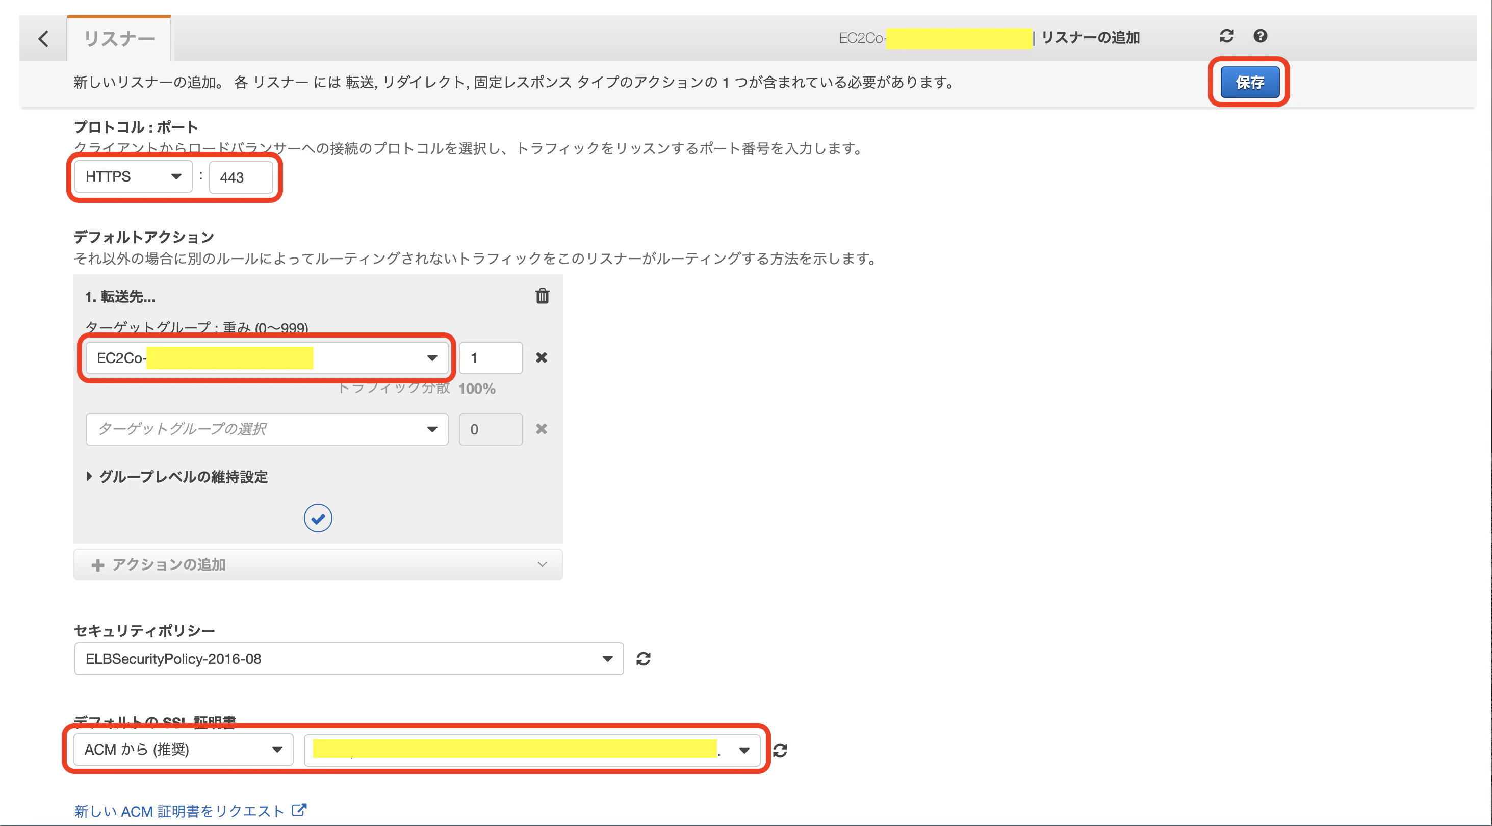Refresh the SSL certificate list
Viewport: 1492px width, 826px height.
click(780, 750)
